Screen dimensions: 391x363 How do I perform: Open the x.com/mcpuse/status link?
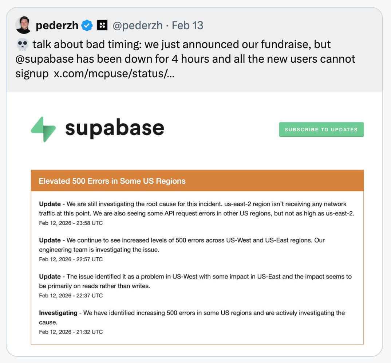[114, 73]
